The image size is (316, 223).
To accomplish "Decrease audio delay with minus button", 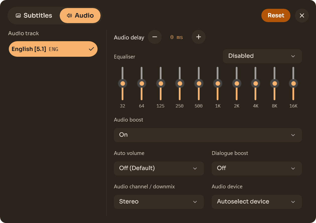I will (x=155, y=37).
